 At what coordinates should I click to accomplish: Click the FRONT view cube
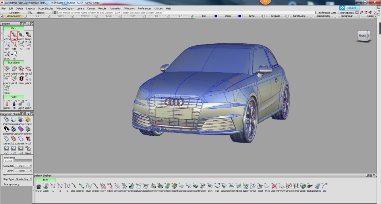click(x=363, y=36)
